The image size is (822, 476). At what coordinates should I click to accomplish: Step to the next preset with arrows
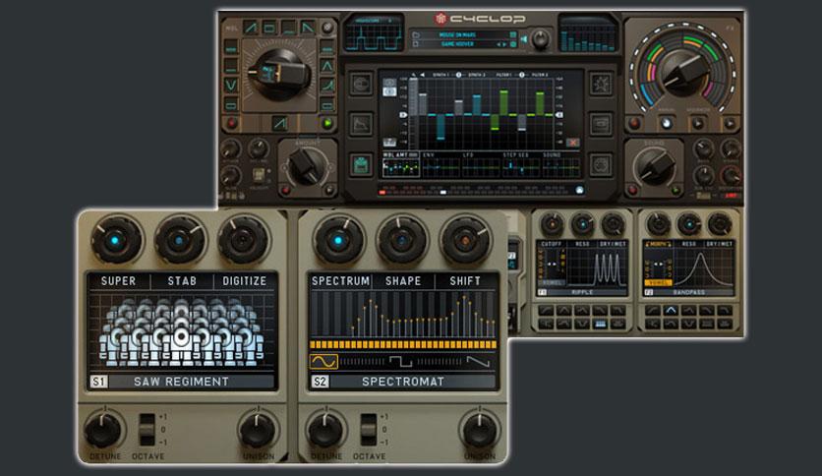[504, 44]
